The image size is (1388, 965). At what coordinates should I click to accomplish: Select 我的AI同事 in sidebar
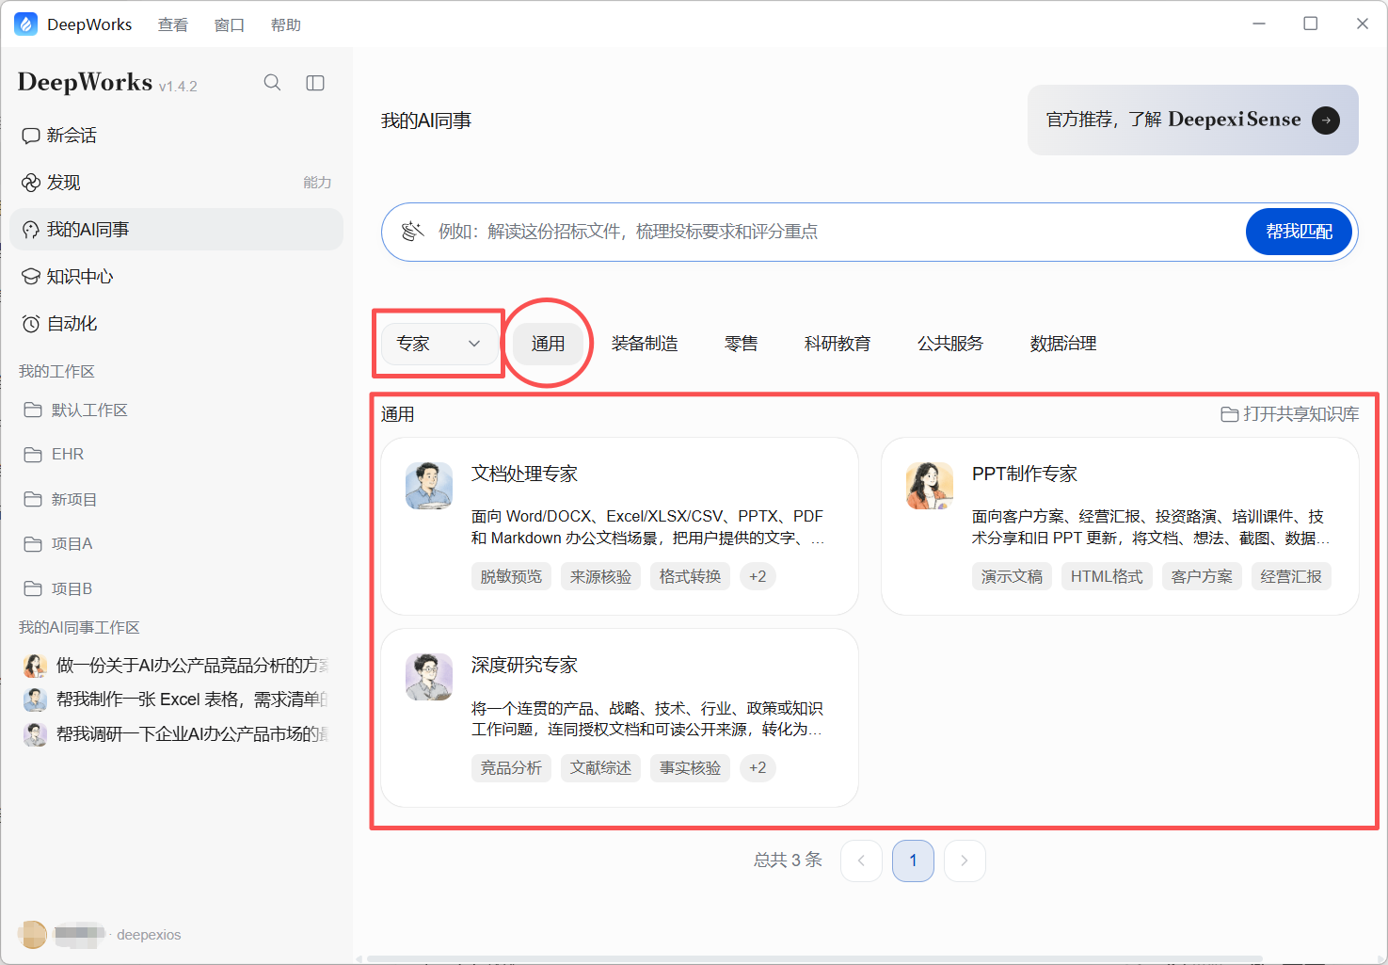[x=176, y=230]
